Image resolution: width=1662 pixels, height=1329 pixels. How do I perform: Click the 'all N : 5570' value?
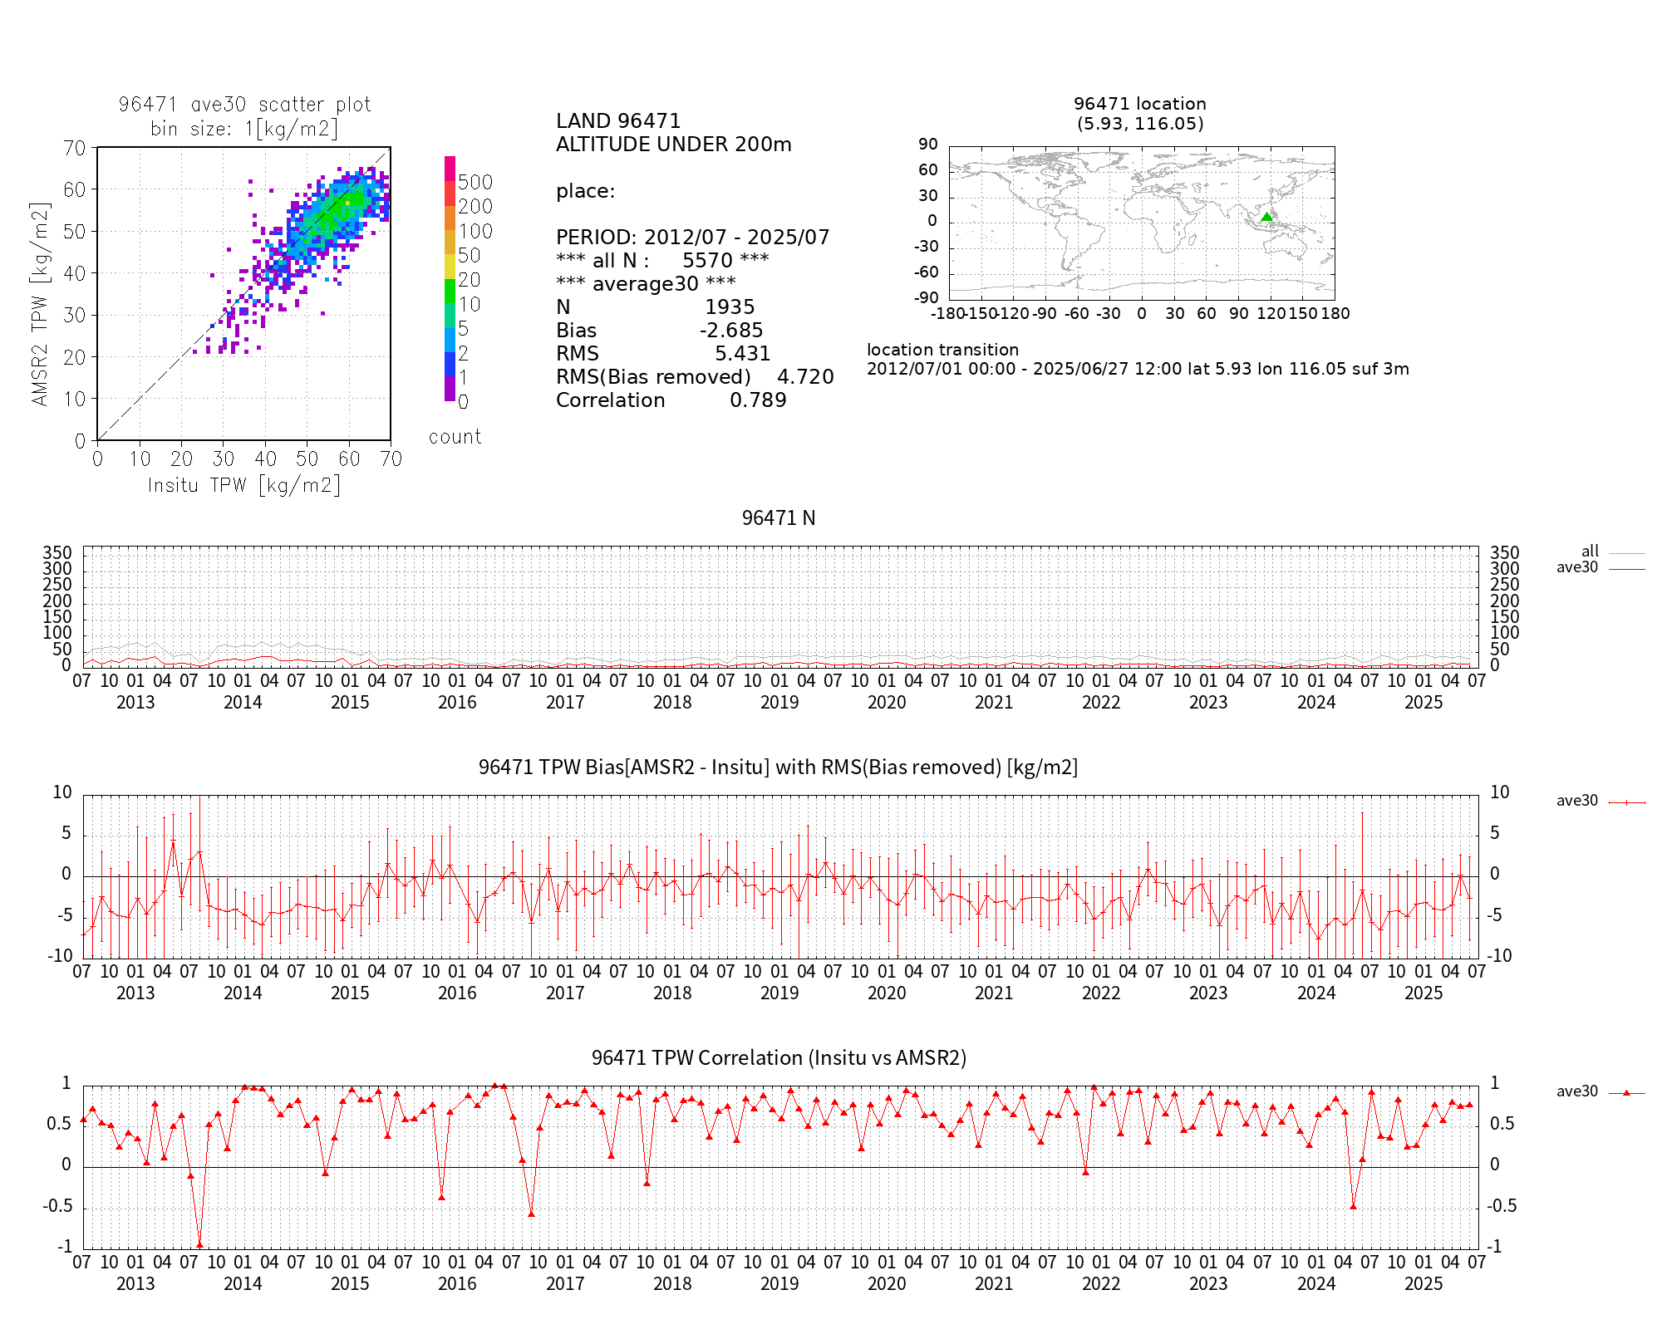pos(662,261)
